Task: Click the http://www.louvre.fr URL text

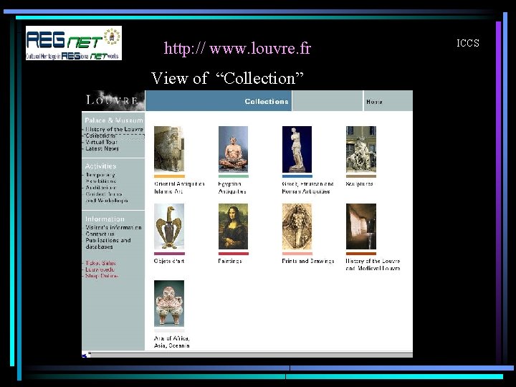Action: (237, 49)
